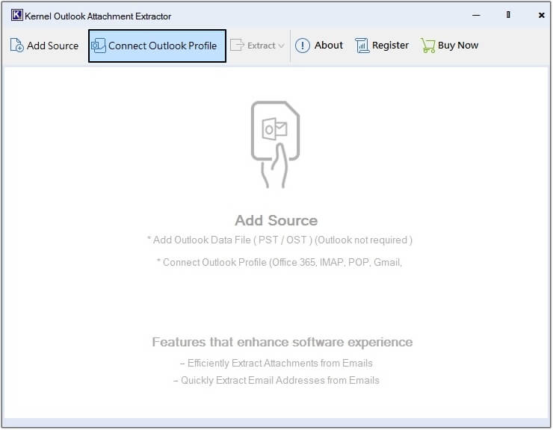Open the About label

(328, 45)
